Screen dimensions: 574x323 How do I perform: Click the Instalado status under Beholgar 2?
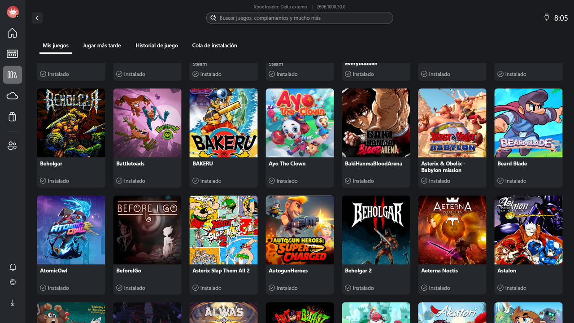(363, 288)
